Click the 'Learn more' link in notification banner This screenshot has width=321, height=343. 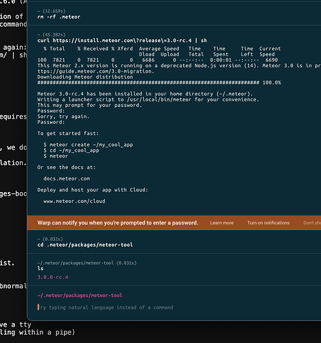[x=222, y=223]
